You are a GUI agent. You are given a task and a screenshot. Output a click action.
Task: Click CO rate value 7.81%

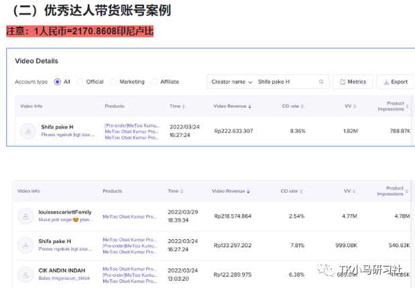[297, 245]
